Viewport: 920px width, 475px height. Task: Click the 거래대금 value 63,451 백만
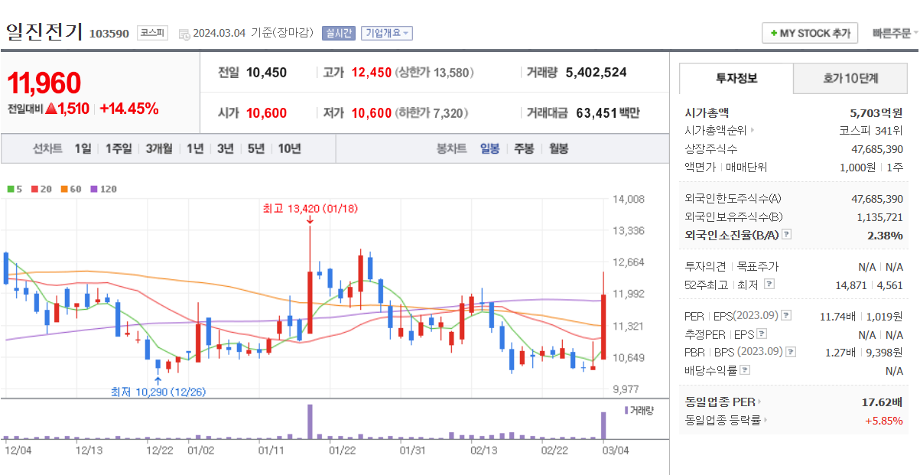[608, 112]
